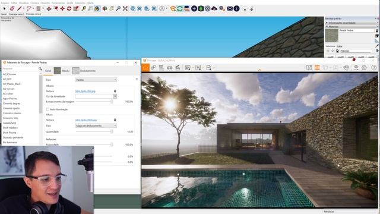Image resolution: width=380 pixels, height=214 pixels.
Task: Open the Albedo texture file link
Action: (85, 91)
